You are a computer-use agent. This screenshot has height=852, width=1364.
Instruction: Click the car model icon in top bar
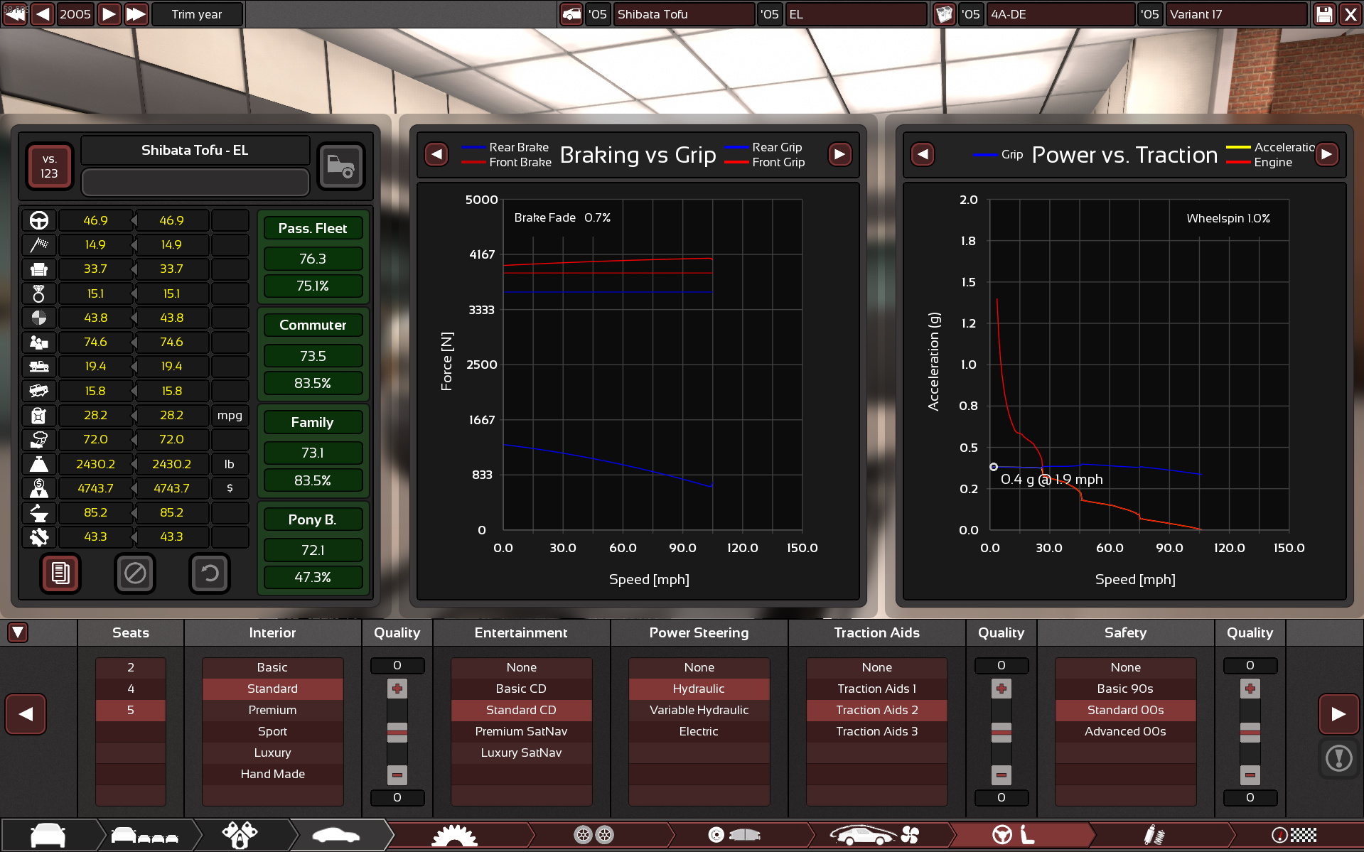click(571, 14)
